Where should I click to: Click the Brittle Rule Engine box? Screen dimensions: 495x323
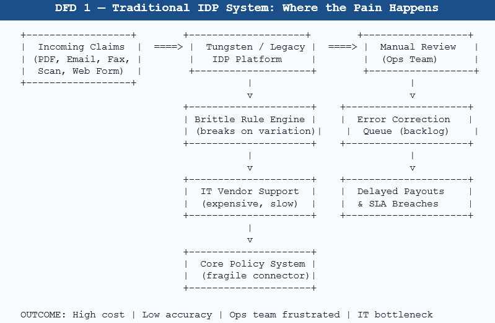coord(250,125)
